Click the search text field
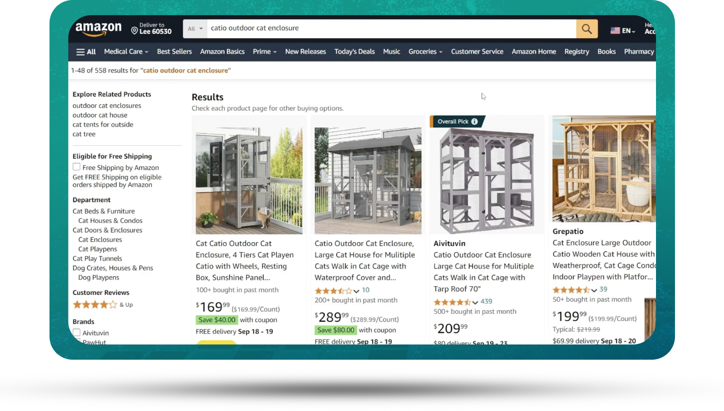Screen dimensions: 724x411 pos(391,29)
